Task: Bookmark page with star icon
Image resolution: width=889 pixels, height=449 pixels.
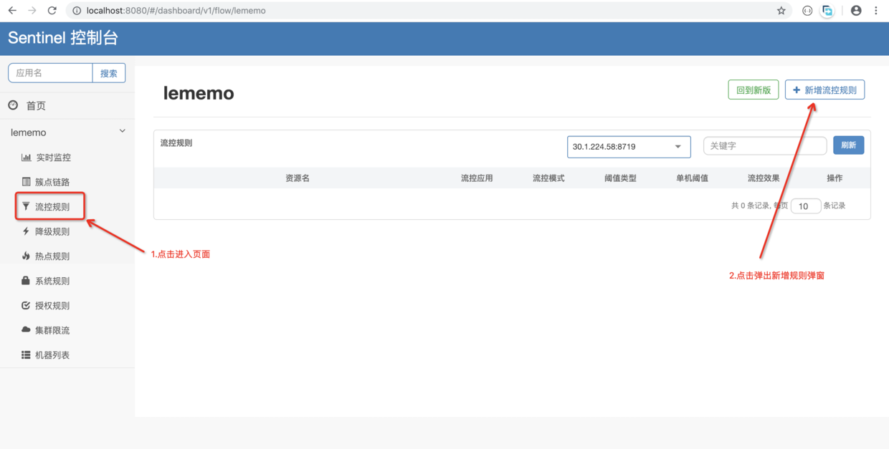Action: coord(781,11)
